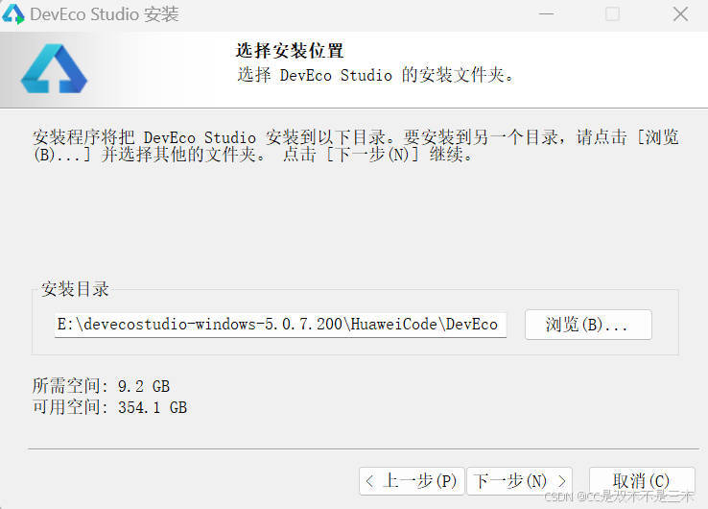This screenshot has height=509, width=708.
Task: Click the large DevEco Studio logo in header
Action: (54, 69)
